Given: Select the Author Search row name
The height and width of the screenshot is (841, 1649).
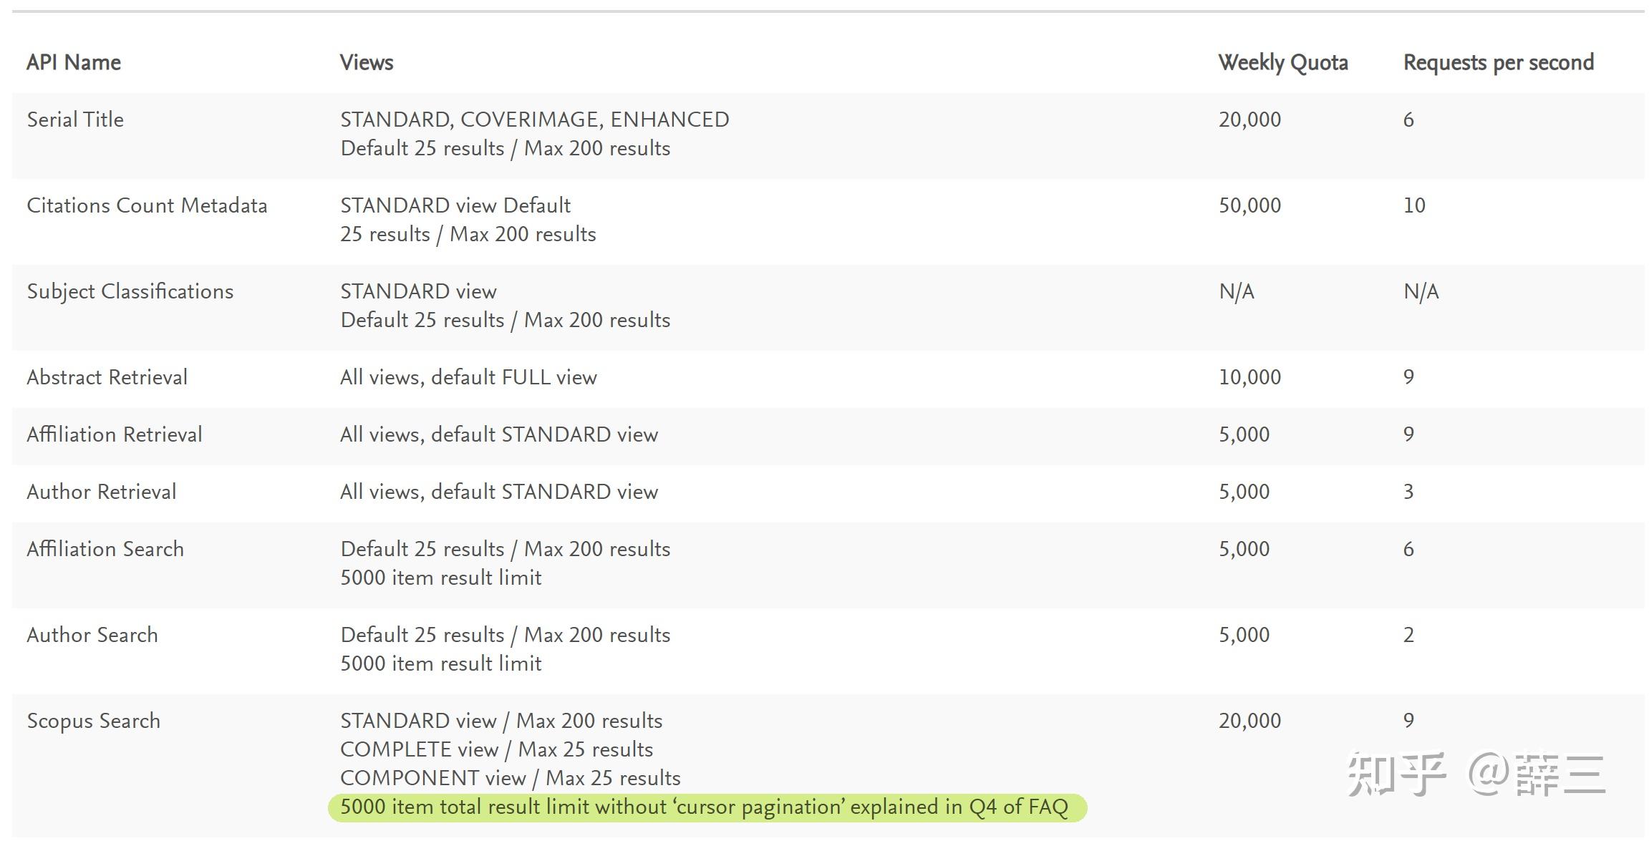Looking at the screenshot, I should (x=92, y=635).
